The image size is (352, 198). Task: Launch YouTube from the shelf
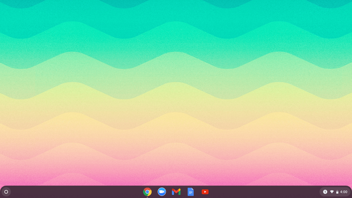(205, 192)
